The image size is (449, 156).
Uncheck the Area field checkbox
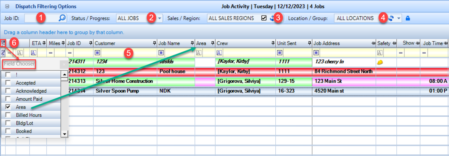coord(8,107)
